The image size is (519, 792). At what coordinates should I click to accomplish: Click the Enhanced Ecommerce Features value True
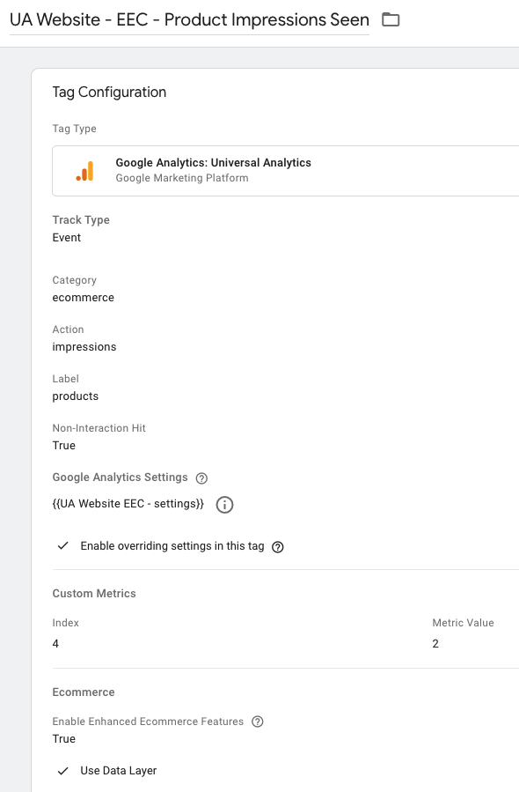(64, 739)
